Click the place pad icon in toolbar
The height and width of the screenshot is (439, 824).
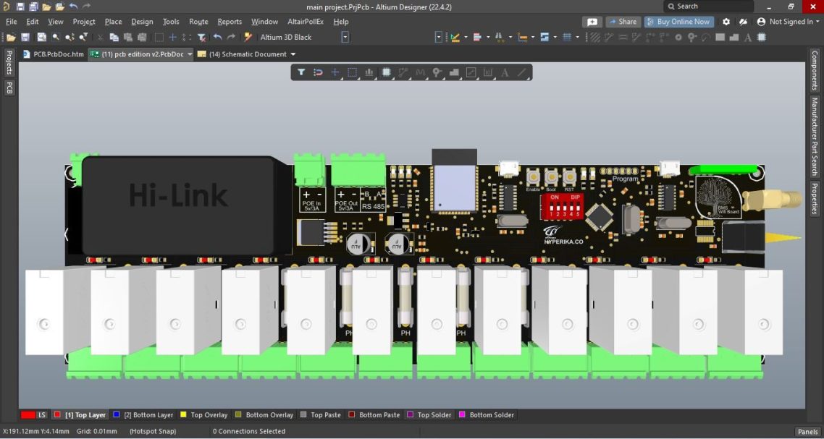pyautogui.click(x=678, y=38)
